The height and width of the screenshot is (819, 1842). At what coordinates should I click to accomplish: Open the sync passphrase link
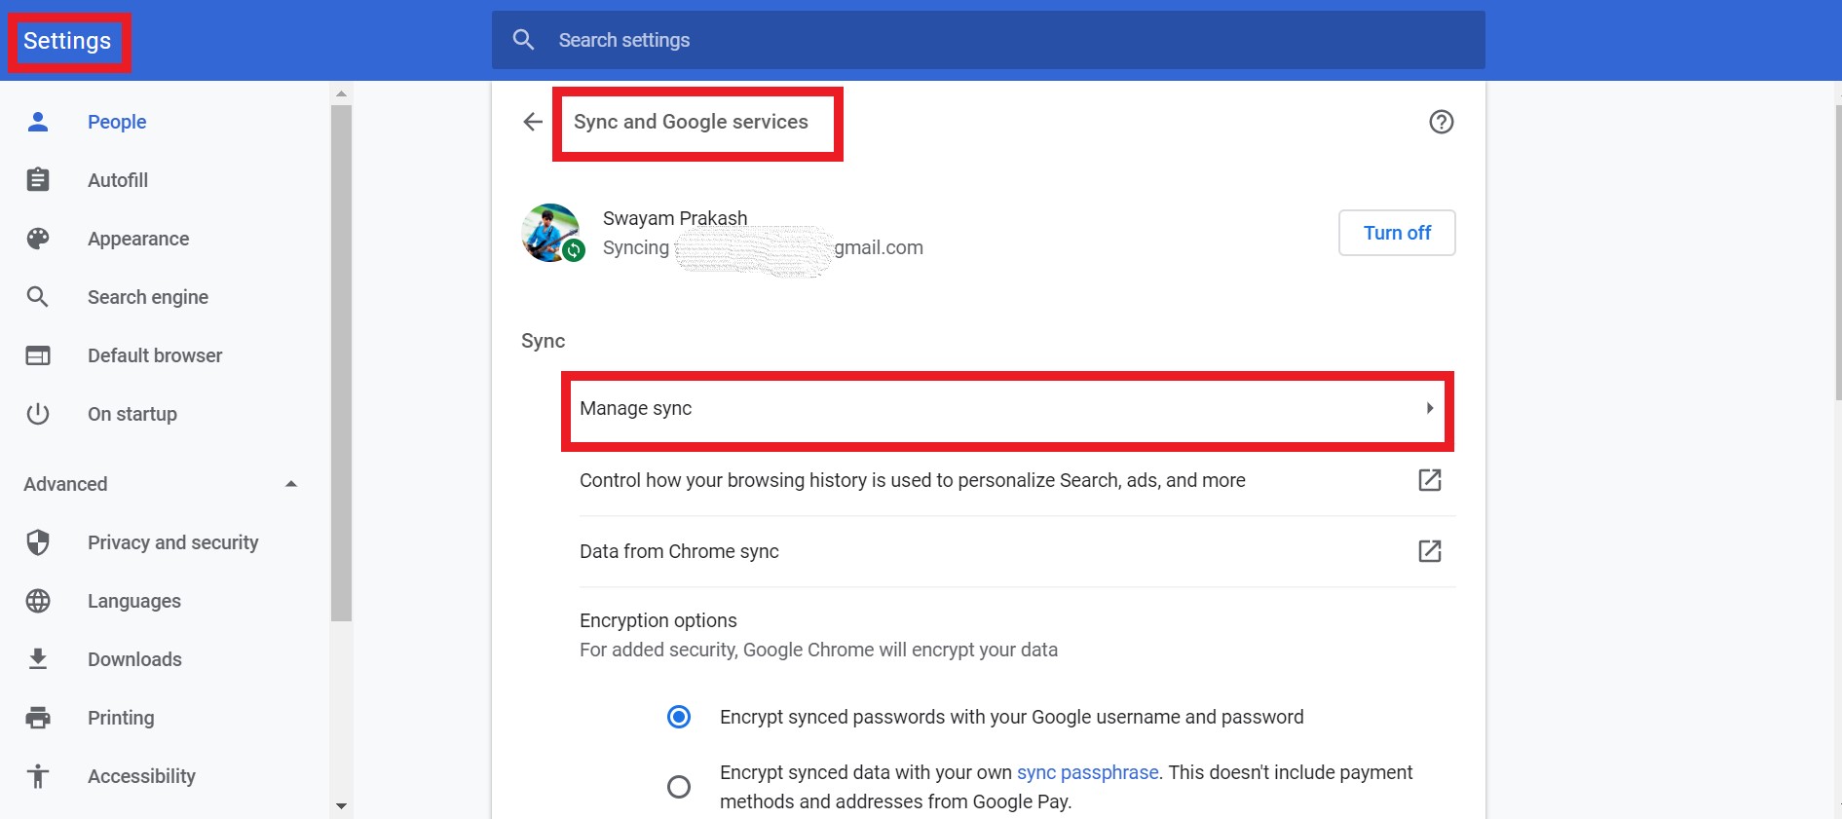coord(1087,772)
